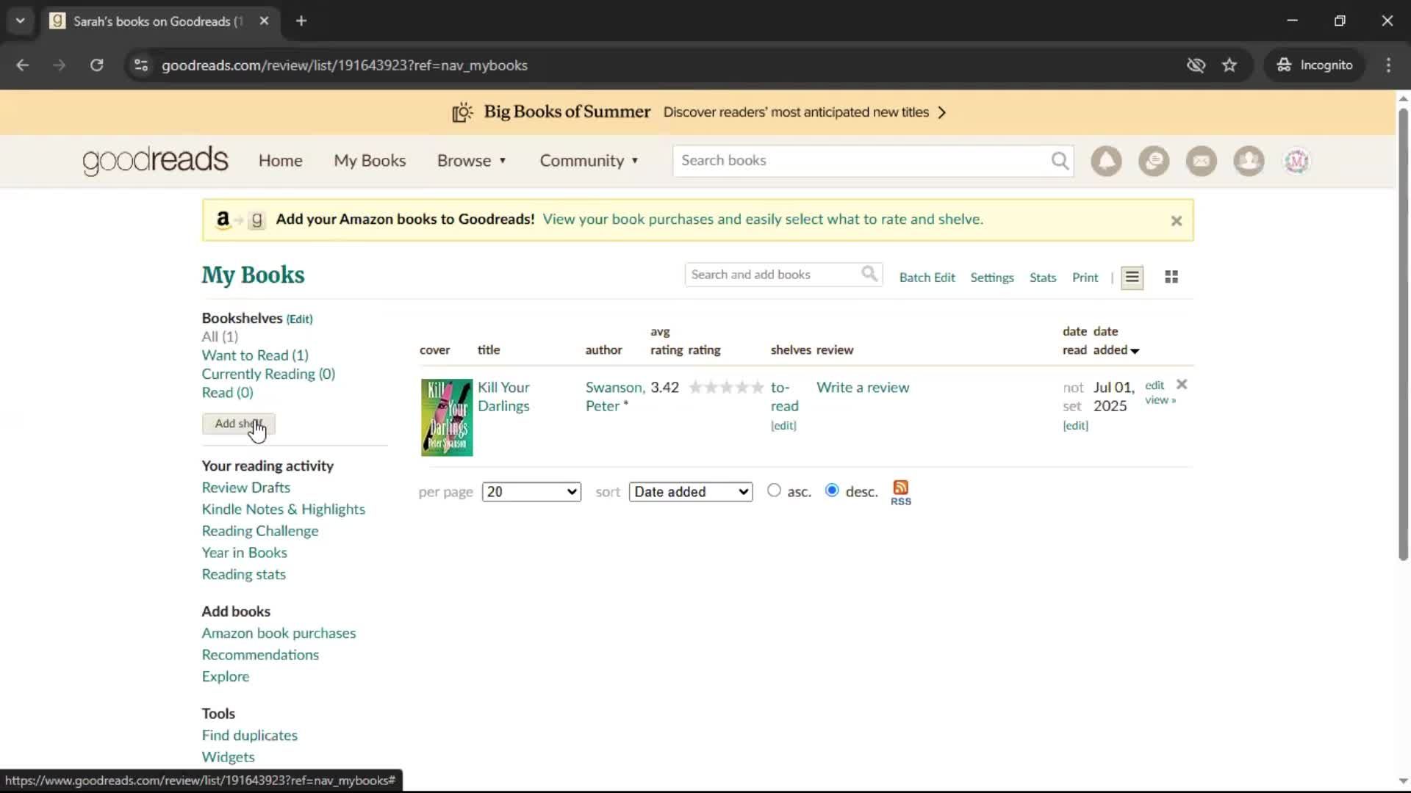
Task: Click the Search and add books magnifier
Action: click(869, 274)
